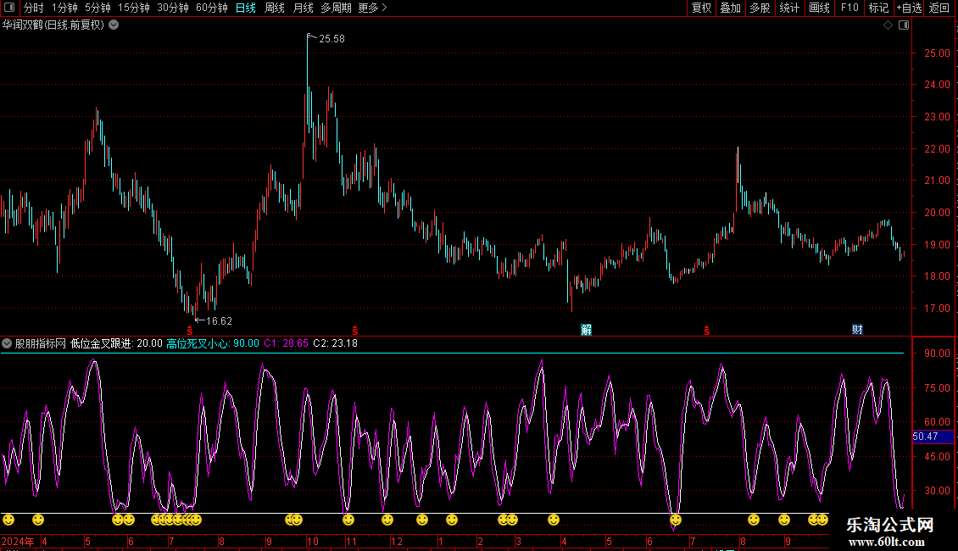Click the 标记 mark button
Screen dimensions: 958x551
[x=878, y=8]
